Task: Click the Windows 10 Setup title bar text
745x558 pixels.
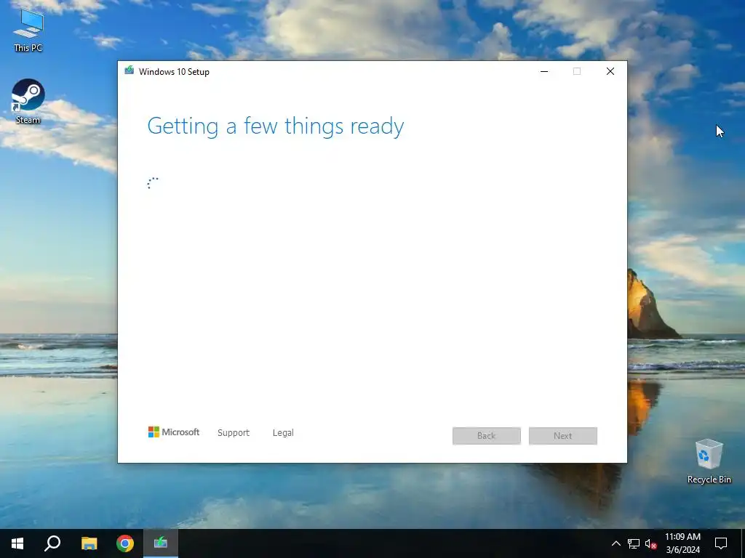Action: (x=174, y=72)
